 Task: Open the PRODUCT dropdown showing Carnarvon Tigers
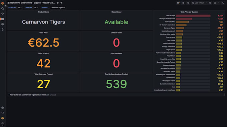58,8
